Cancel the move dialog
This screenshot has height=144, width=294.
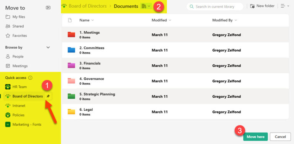tap(280, 137)
